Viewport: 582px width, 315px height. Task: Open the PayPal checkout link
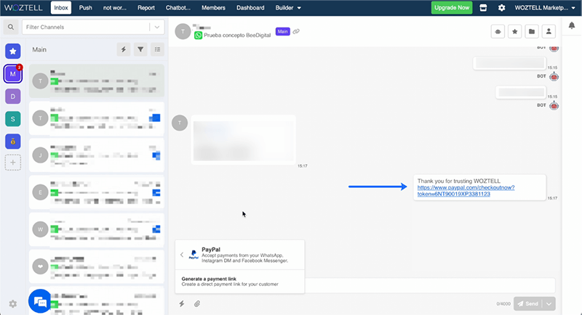[466, 191]
